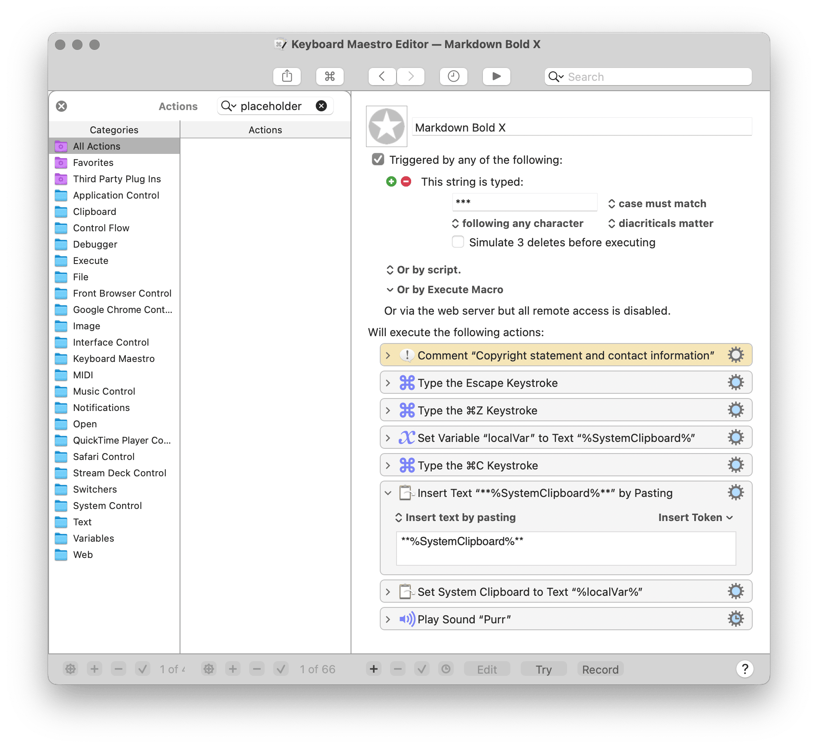The width and height of the screenshot is (818, 748).
Task: Expand the Play Sound Purr action
Action: click(x=388, y=619)
